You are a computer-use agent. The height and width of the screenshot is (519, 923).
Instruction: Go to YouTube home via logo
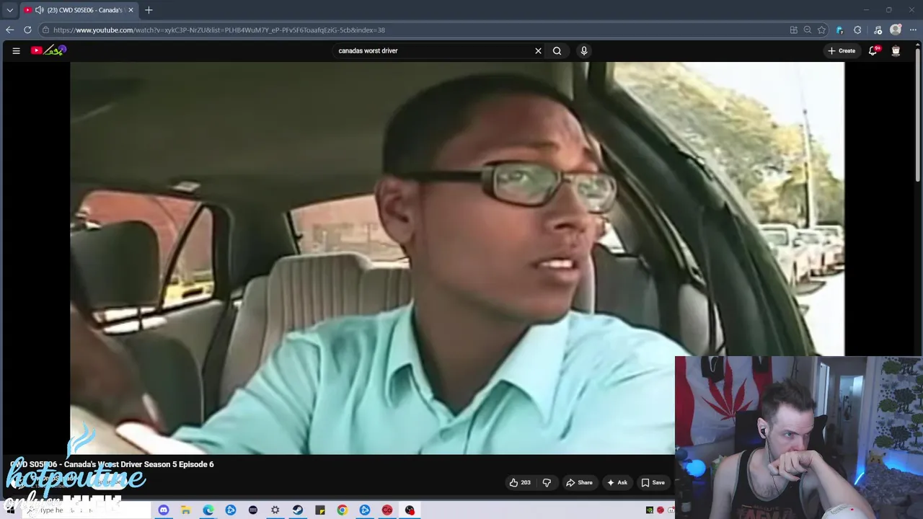(x=48, y=50)
